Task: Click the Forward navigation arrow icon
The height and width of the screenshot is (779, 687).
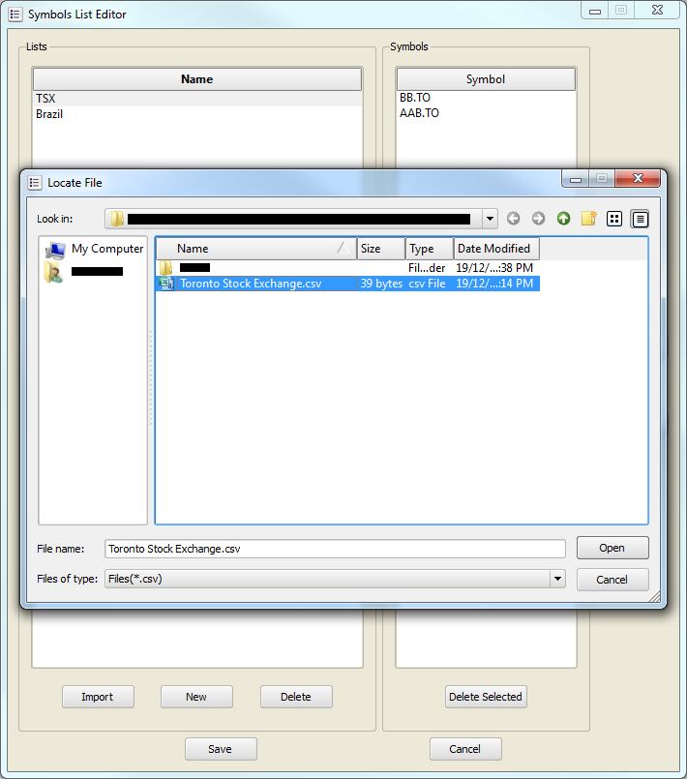Action: (538, 219)
